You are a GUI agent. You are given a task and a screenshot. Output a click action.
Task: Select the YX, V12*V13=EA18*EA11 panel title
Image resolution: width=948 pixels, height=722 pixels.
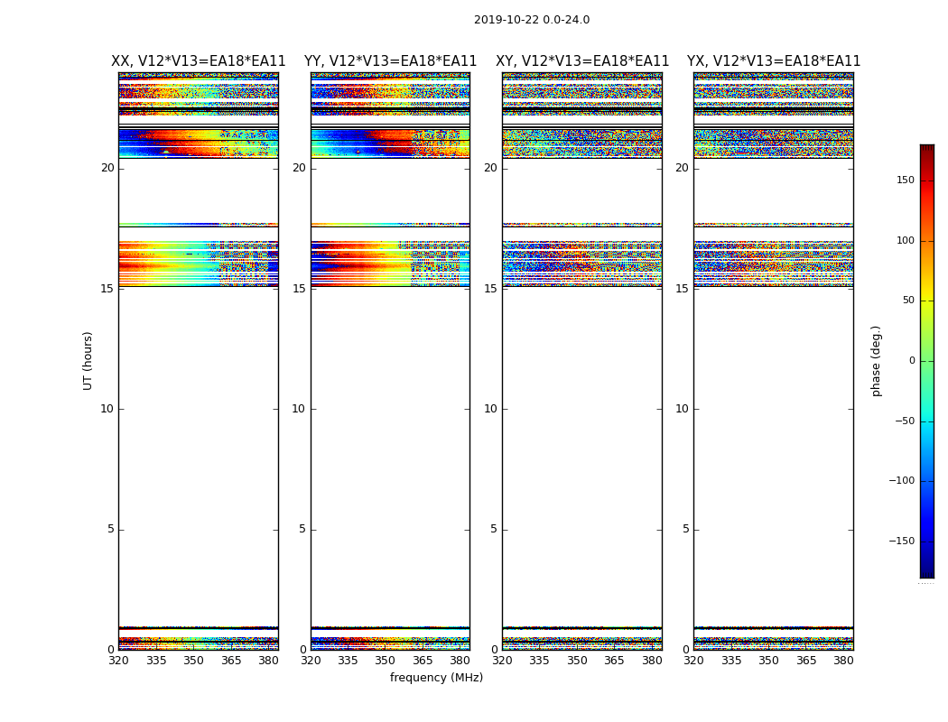pos(773,61)
